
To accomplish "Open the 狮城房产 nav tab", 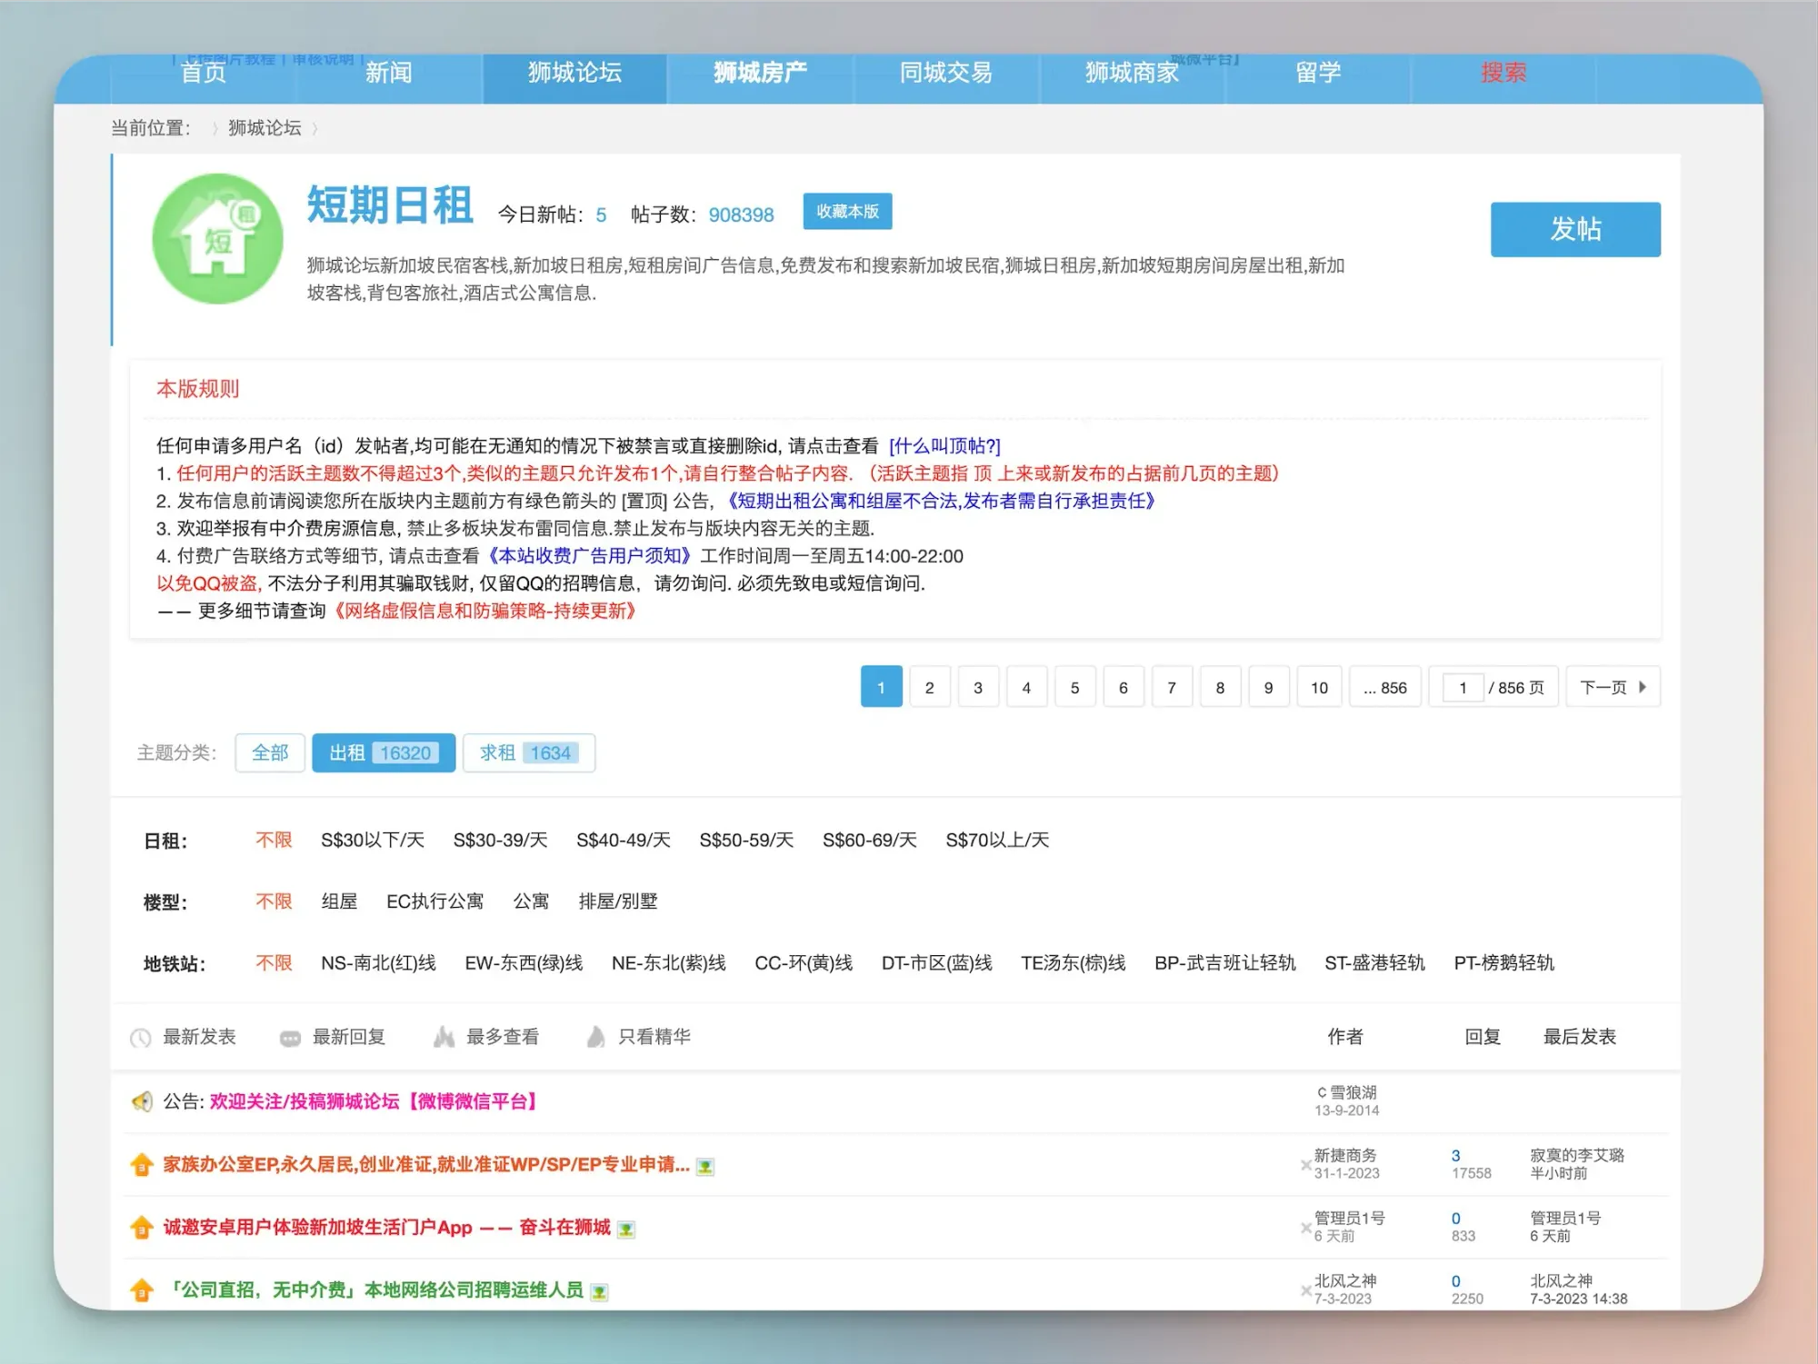I will click(760, 73).
